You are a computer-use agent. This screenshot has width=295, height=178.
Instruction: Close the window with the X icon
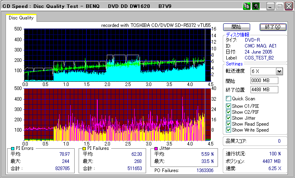(288, 7)
